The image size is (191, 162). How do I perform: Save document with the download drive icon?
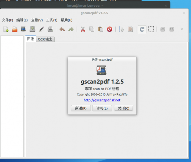[x=33, y=29]
